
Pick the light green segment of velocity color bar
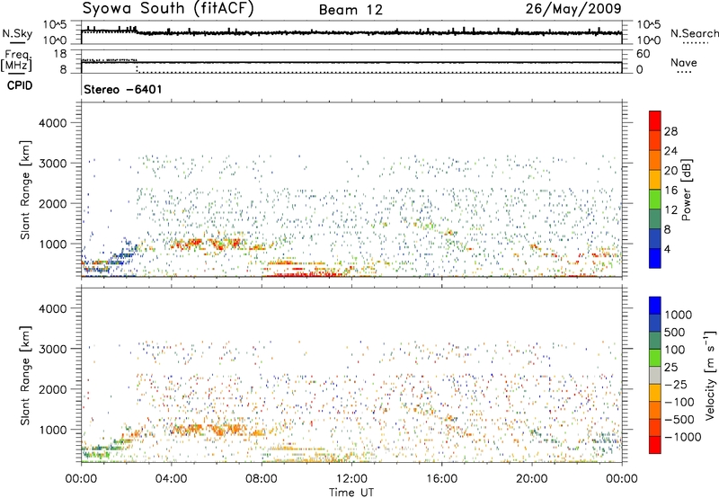[655, 358]
